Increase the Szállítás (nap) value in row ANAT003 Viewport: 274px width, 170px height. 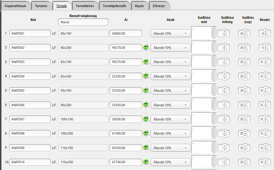click(245, 60)
